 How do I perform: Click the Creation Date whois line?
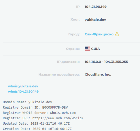pyautogui.click(x=37, y=129)
